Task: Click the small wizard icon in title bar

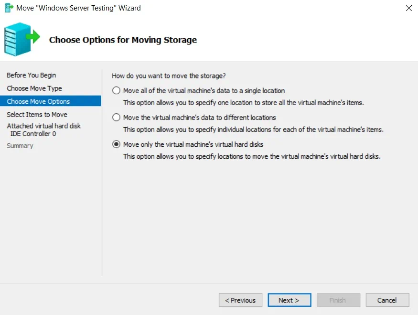Action: click(x=9, y=8)
